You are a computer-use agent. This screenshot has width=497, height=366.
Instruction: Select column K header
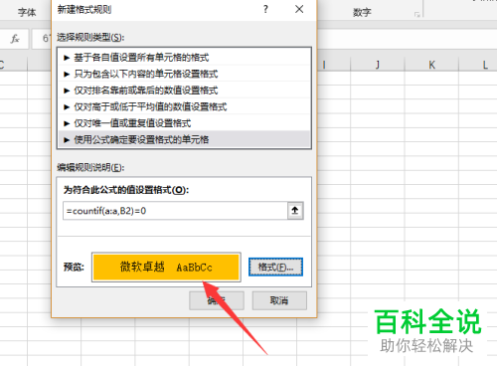coord(431,65)
